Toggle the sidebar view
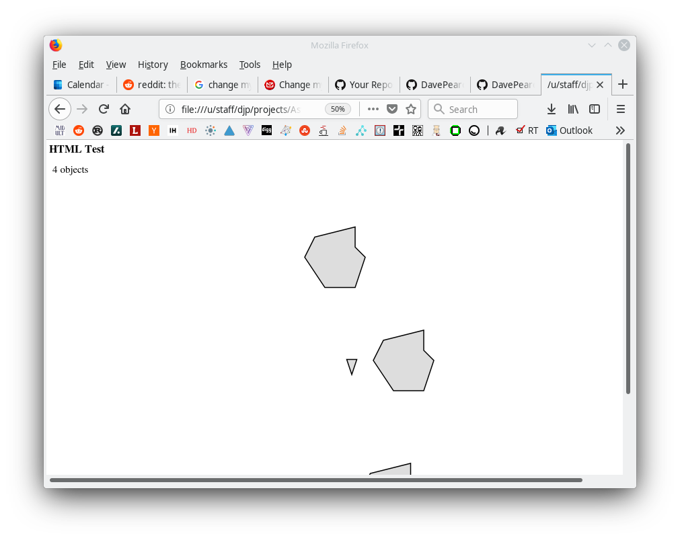This screenshot has width=680, height=540. pyautogui.click(x=595, y=109)
